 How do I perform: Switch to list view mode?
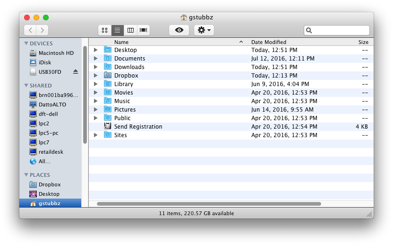(x=117, y=30)
